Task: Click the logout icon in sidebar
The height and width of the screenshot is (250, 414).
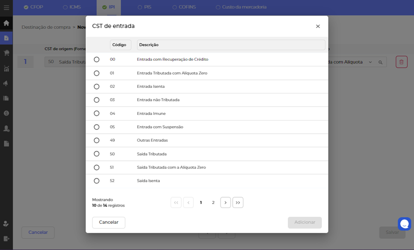Action: [6, 238]
